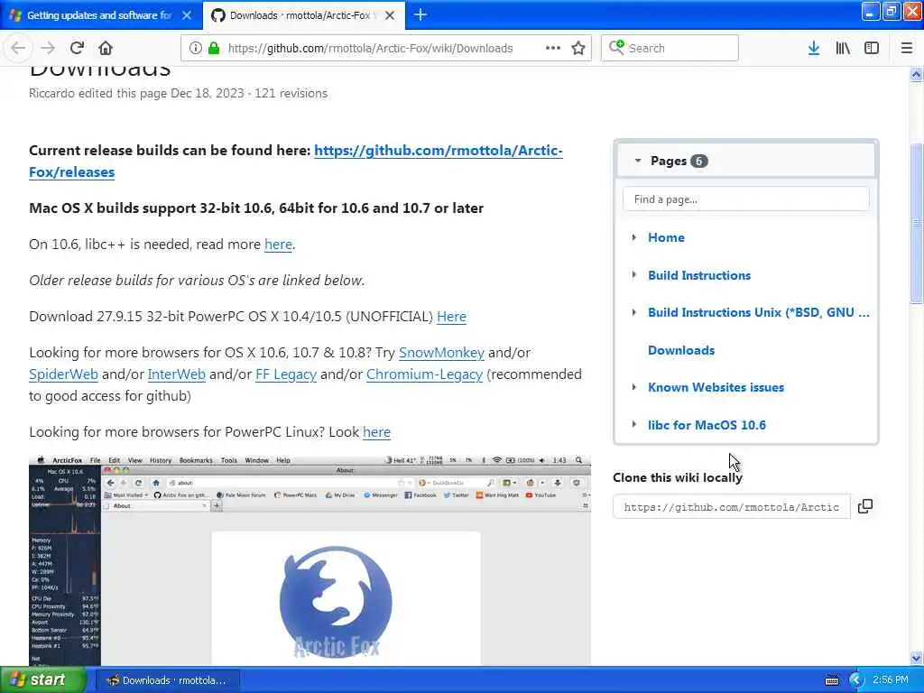924x693 pixels.
Task: Click the scrollbar up arrow
Action: [x=916, y=74]
